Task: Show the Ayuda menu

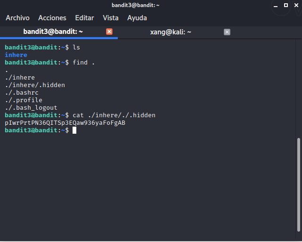Action: click(x=137, y=18)
